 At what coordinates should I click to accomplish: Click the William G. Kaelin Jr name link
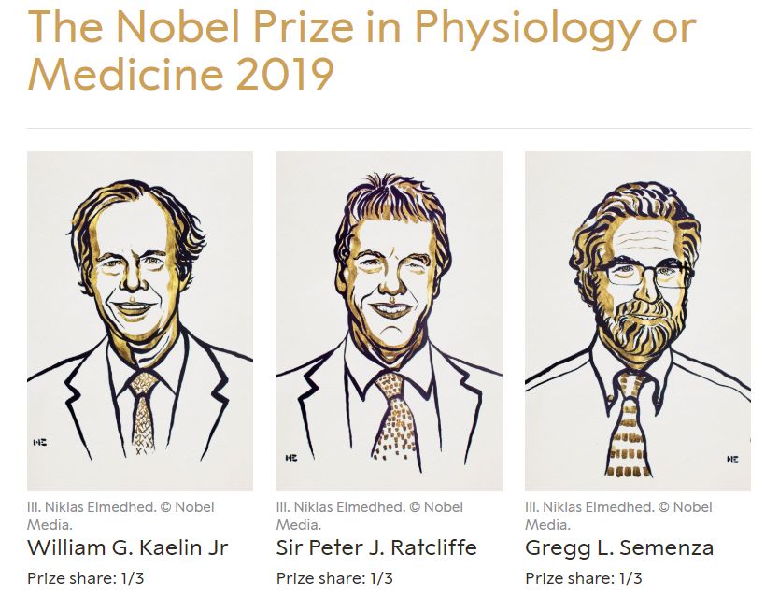coord(128,547)
